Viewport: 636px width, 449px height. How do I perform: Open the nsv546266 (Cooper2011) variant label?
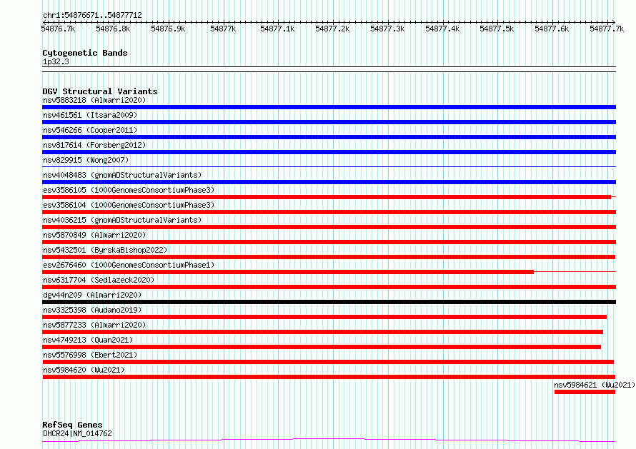click(x=90, y=130)
